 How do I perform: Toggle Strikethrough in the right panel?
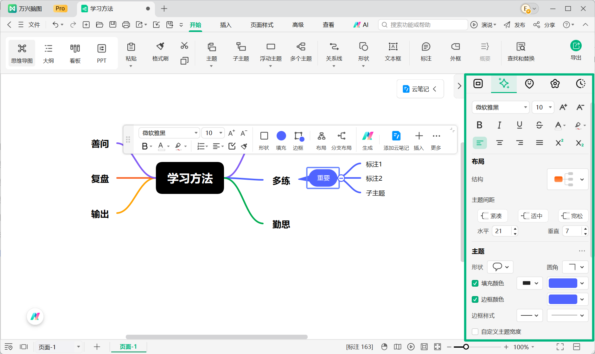(539, 125)
